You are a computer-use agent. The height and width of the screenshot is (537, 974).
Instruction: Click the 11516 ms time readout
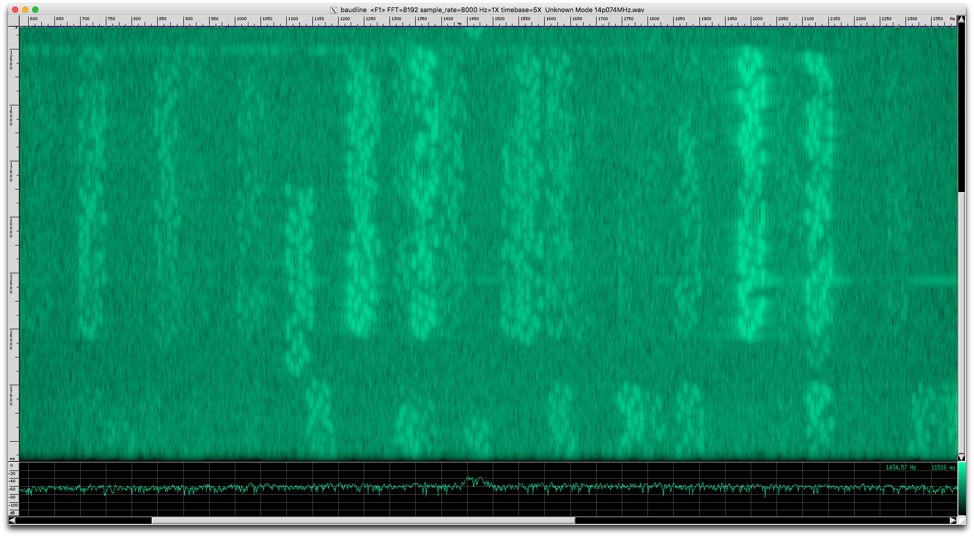943,467
